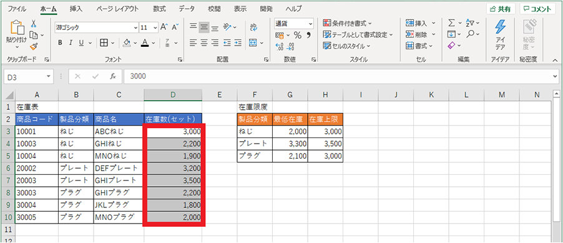Switch to the 校閲 tab
The image size is (563, 243).
tap(214, 9)
